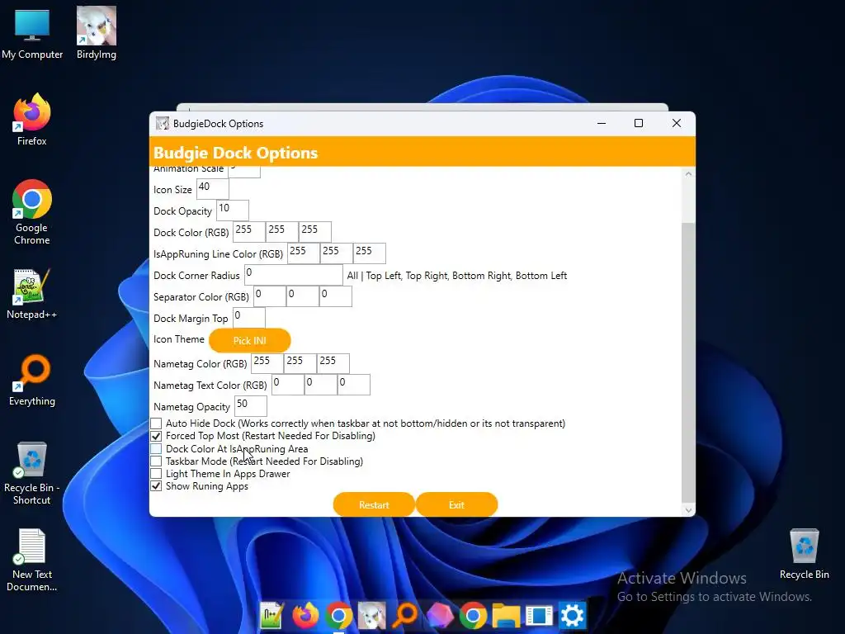Click Dock Color blue value field
Screen dimensions: 845x634
tap(314, 232)
